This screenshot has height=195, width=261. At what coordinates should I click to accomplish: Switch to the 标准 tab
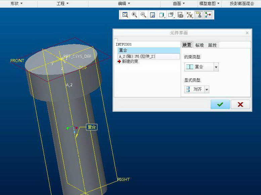200,45
